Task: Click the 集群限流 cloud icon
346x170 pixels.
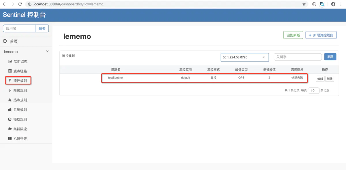Action: (x=10, y=129)
